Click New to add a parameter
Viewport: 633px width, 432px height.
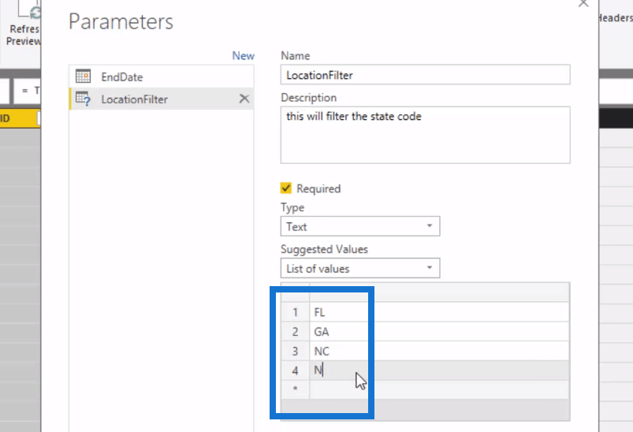[x=243, y=56]
